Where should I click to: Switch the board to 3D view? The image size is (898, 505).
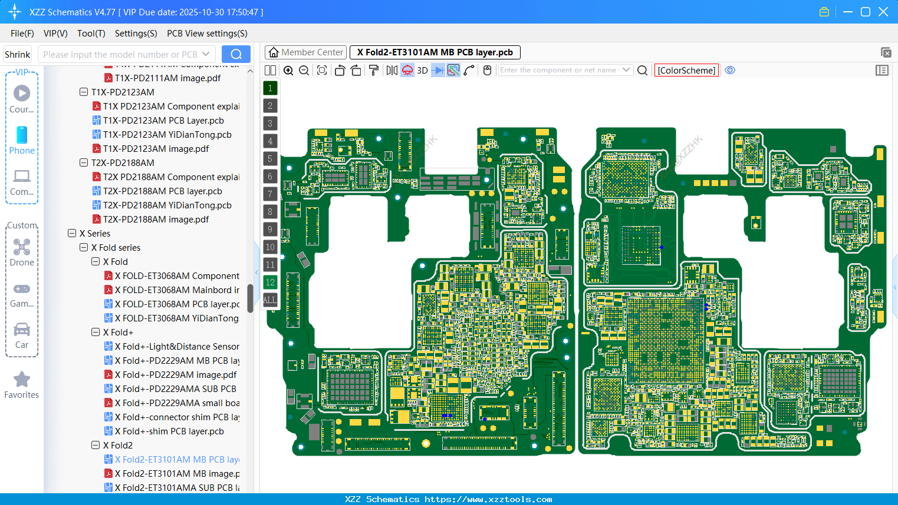pyautogui.click(x=422, y=70)
